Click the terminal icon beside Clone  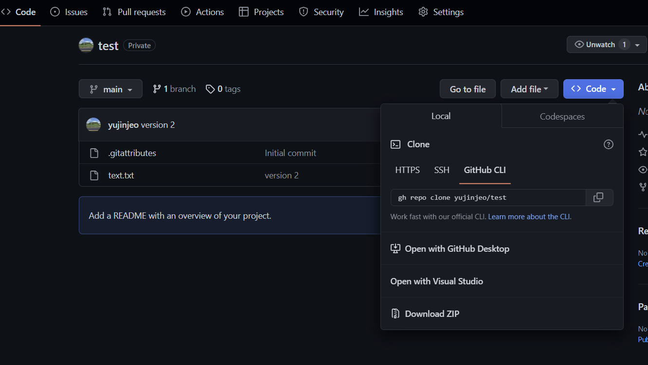(396, 144)
